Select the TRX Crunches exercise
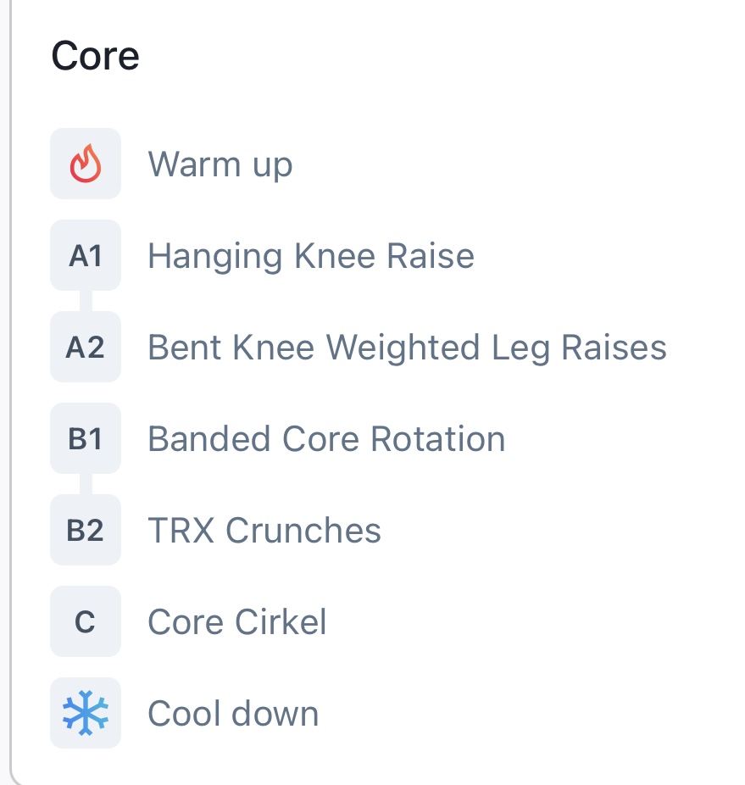The image size is (745, 785). point(264,530)
